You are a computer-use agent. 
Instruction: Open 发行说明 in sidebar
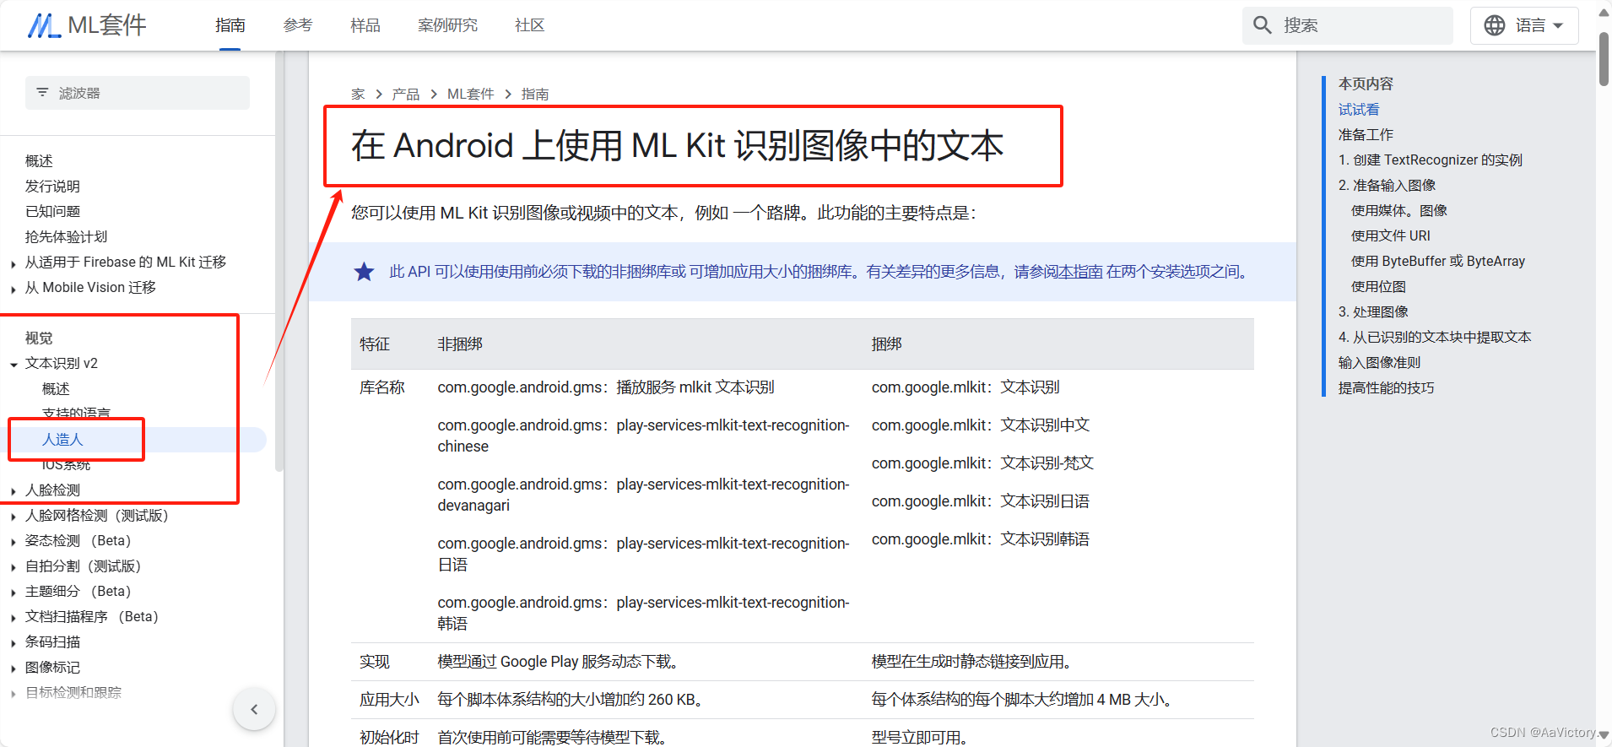pyautogui.click(x=52, y=187)
